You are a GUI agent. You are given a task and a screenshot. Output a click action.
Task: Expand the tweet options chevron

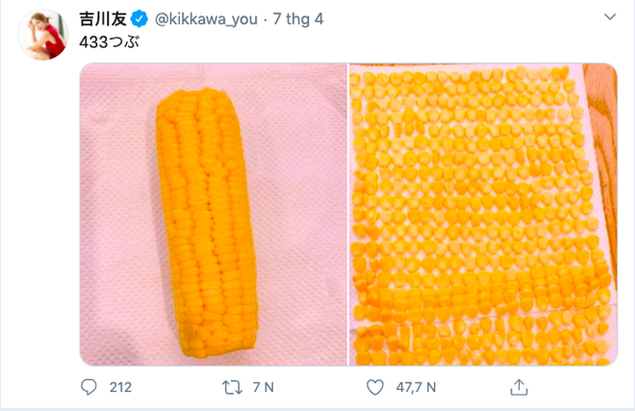607,18
